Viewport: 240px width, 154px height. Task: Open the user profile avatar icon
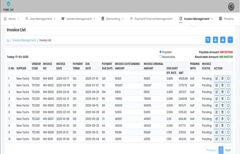coord(231,6)
